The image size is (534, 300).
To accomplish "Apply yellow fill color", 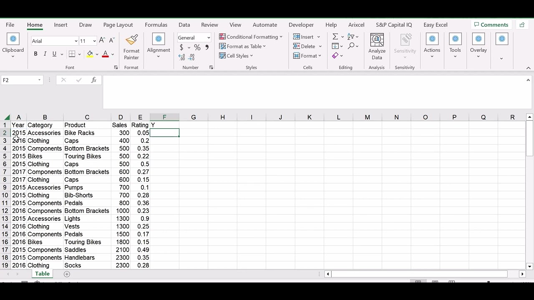I will click(x=90, y=54).
